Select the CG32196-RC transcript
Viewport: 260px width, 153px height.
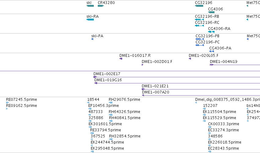(x=199, y=26)
